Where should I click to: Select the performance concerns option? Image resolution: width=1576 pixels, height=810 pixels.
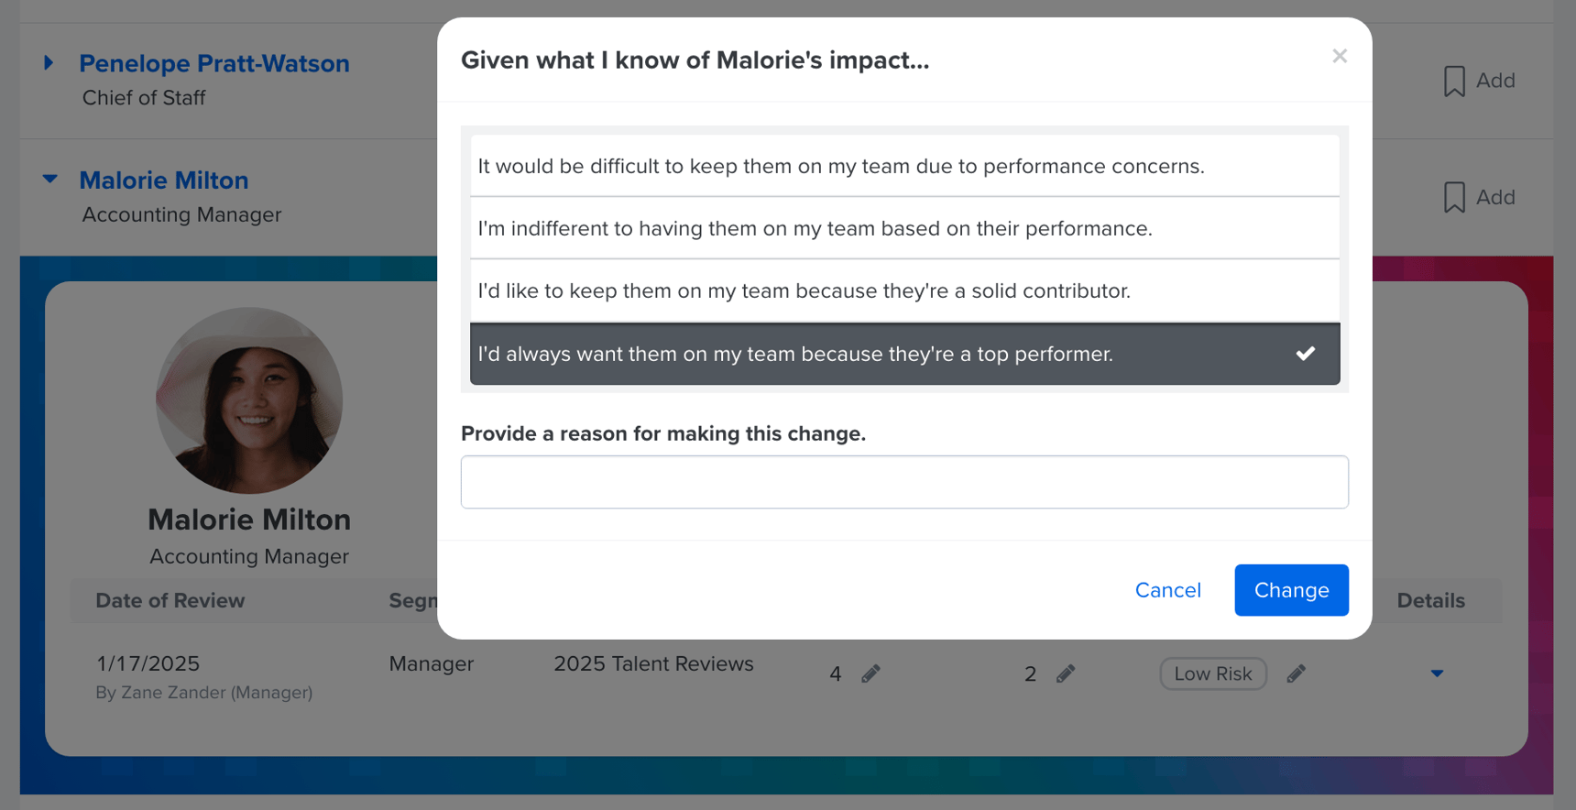840,166
